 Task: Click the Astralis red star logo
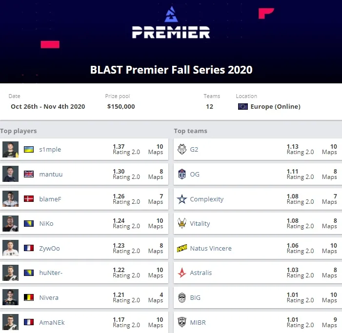182,273
